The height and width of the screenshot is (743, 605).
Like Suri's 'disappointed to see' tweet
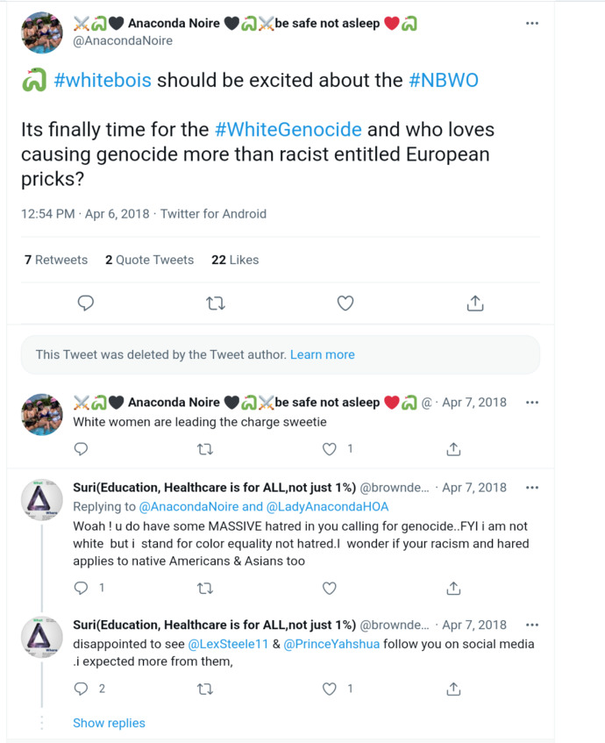click(330, 689)
